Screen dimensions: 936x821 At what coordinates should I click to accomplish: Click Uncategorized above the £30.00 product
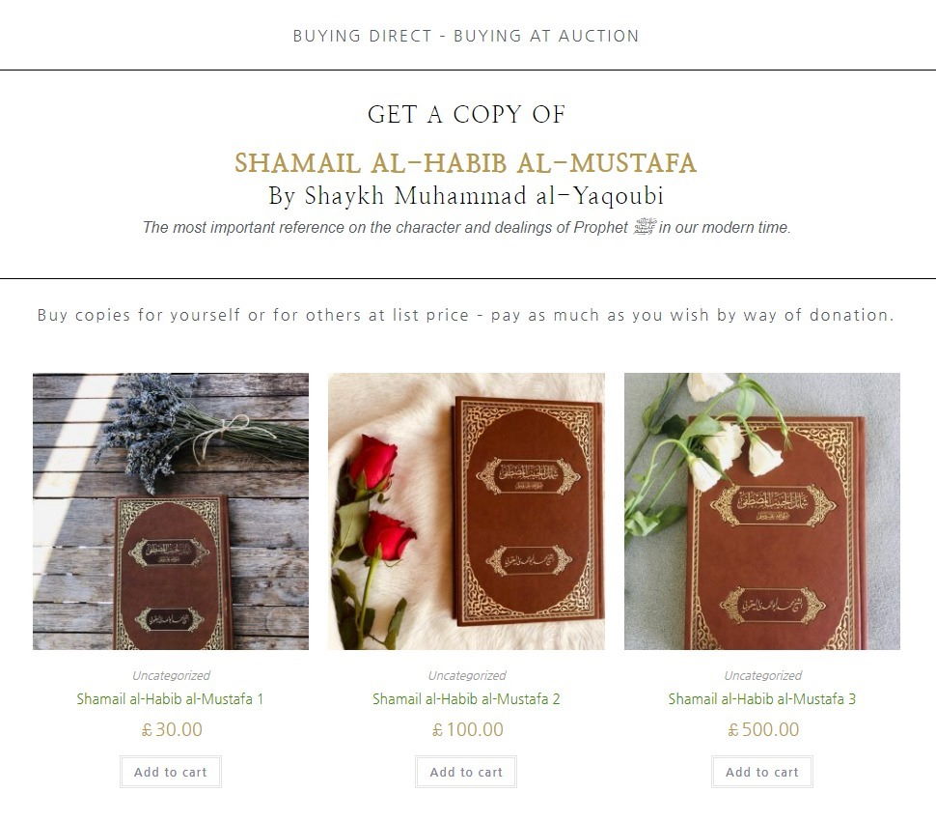[172, 675]
